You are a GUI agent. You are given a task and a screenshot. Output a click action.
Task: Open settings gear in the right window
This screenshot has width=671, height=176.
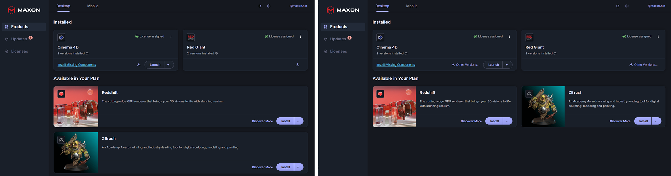627,6
